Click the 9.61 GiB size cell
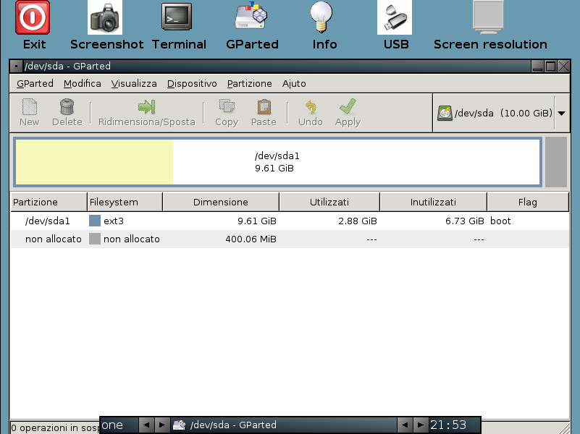 pyautogui.click(x=257, y=221)
